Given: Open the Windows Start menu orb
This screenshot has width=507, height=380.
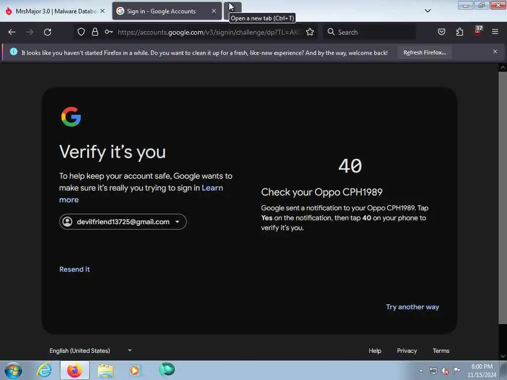Looking at the screenshot, I should click(13, 370).
